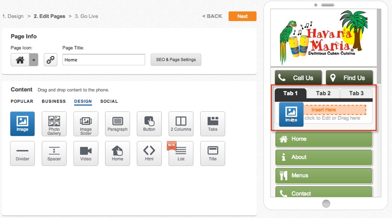The image size is (392, 218).
Task: Switch to the DESIGN content tab
Action: [83, 101]
